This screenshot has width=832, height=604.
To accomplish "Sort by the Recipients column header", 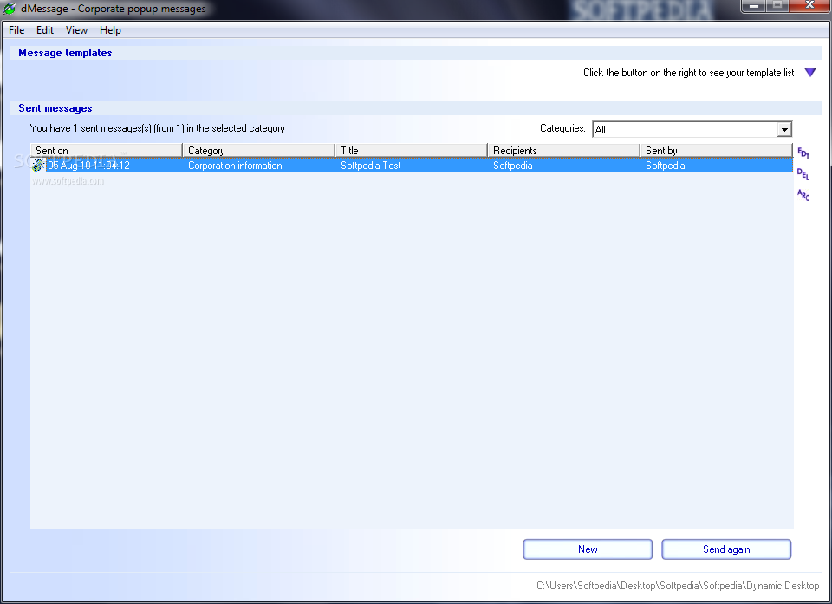I will 564,151.
